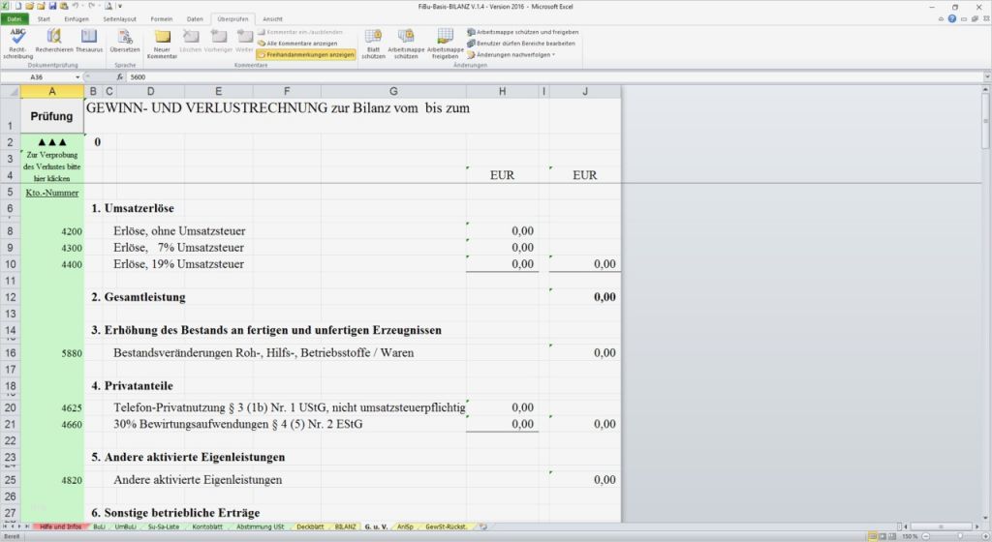
Task: Toggle Alle Kommentare anzeigen
Action: [297, 44]
